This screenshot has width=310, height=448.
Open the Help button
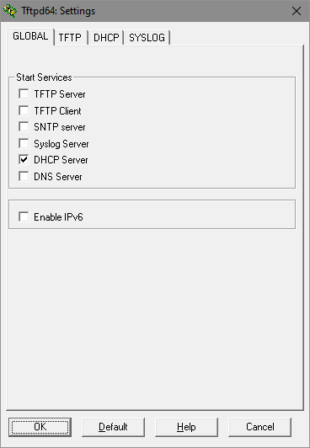(x=186, y=427)
